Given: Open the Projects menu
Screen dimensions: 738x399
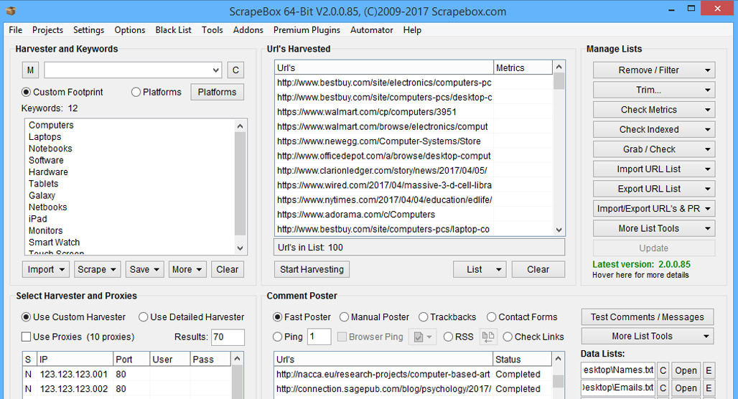Looking at the screenshot, I should [x=47, y=30].
